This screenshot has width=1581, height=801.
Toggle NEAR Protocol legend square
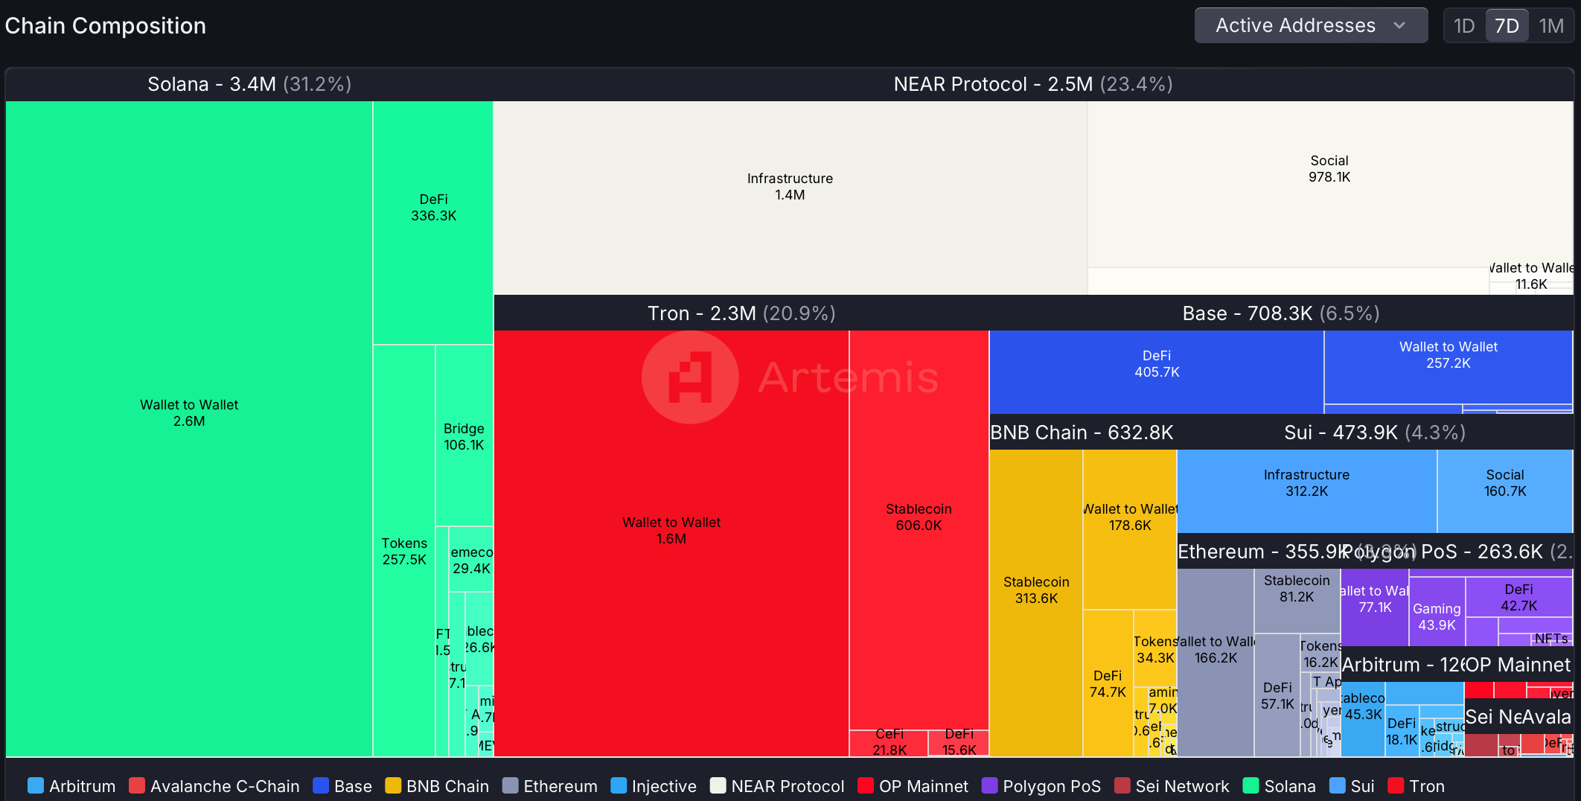point(718,786)
